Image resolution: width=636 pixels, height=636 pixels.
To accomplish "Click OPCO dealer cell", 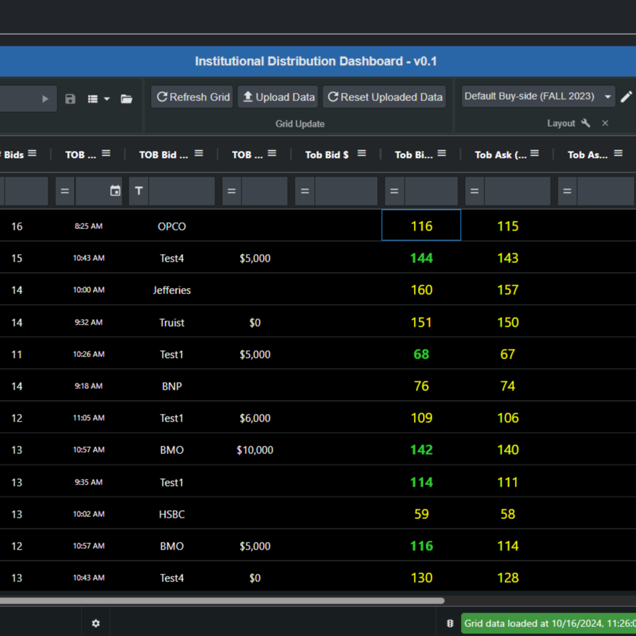I will click(x=172, y=226).
